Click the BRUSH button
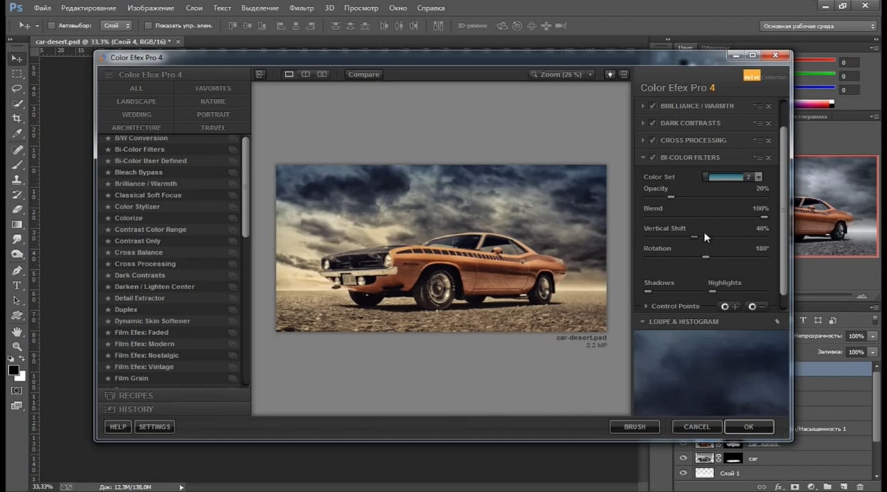The image size is (887, 492). pos(635,427)
